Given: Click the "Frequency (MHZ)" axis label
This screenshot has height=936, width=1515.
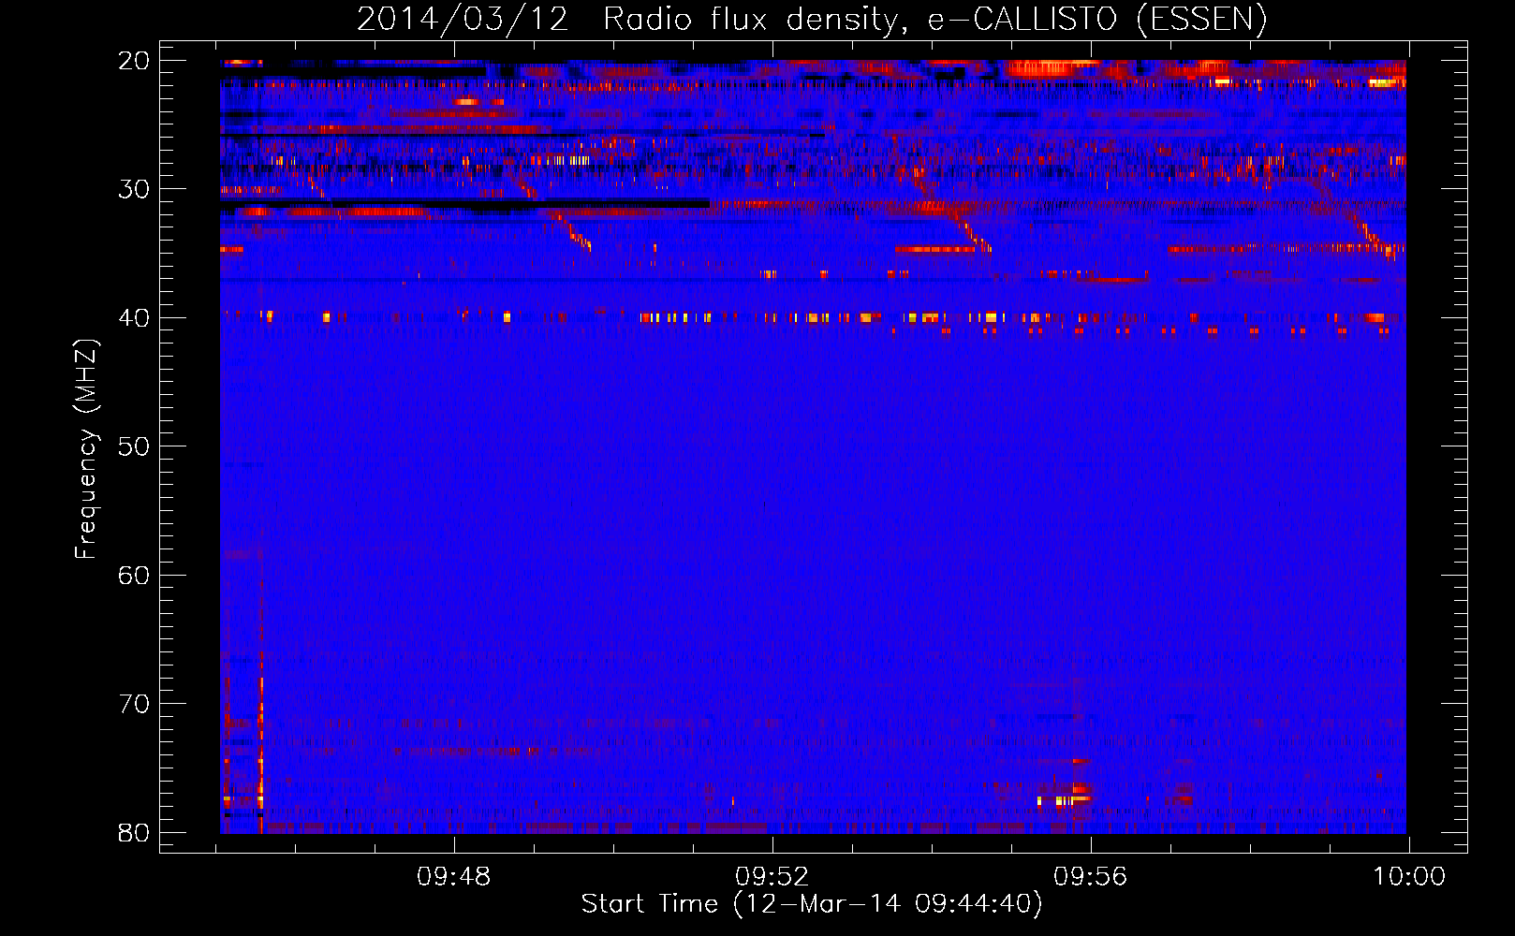Looking at the screenshot, I should [x=86, y=449].
